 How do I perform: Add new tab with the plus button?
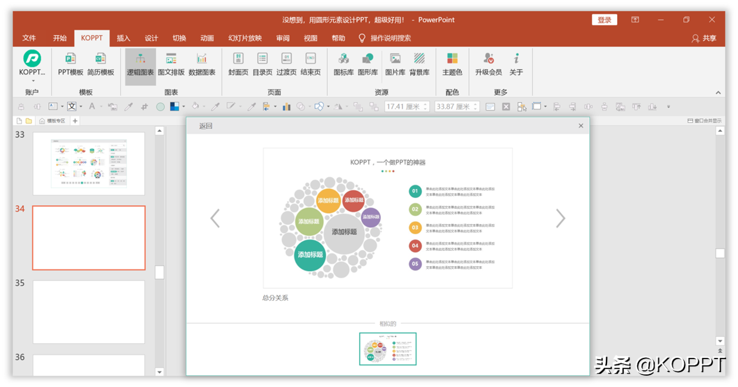(75, 121)
